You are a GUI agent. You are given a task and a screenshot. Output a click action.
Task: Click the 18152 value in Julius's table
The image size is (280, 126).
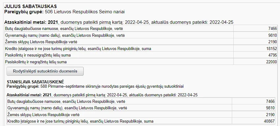point(272,48)
